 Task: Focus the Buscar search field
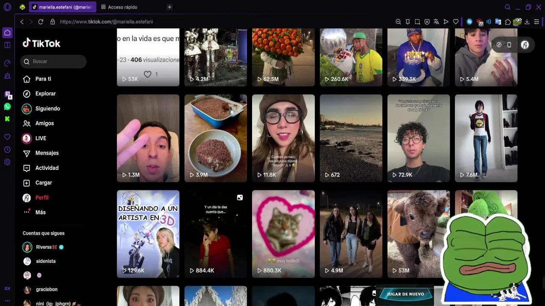click(53, 61)
